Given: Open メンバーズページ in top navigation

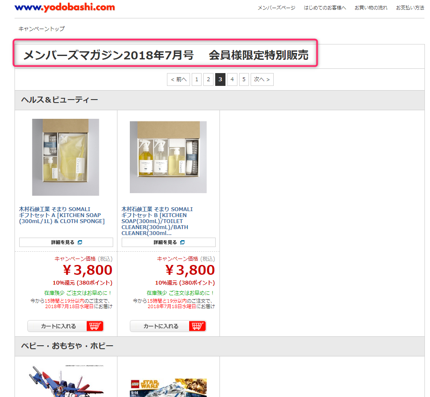Looking at the screenshot, I should tap(276, 8).
